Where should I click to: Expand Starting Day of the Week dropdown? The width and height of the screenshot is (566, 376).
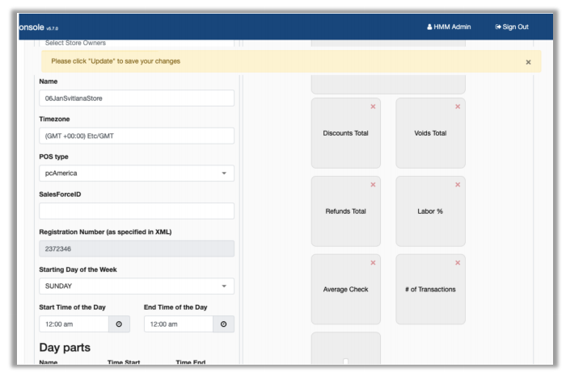[136, 286]
